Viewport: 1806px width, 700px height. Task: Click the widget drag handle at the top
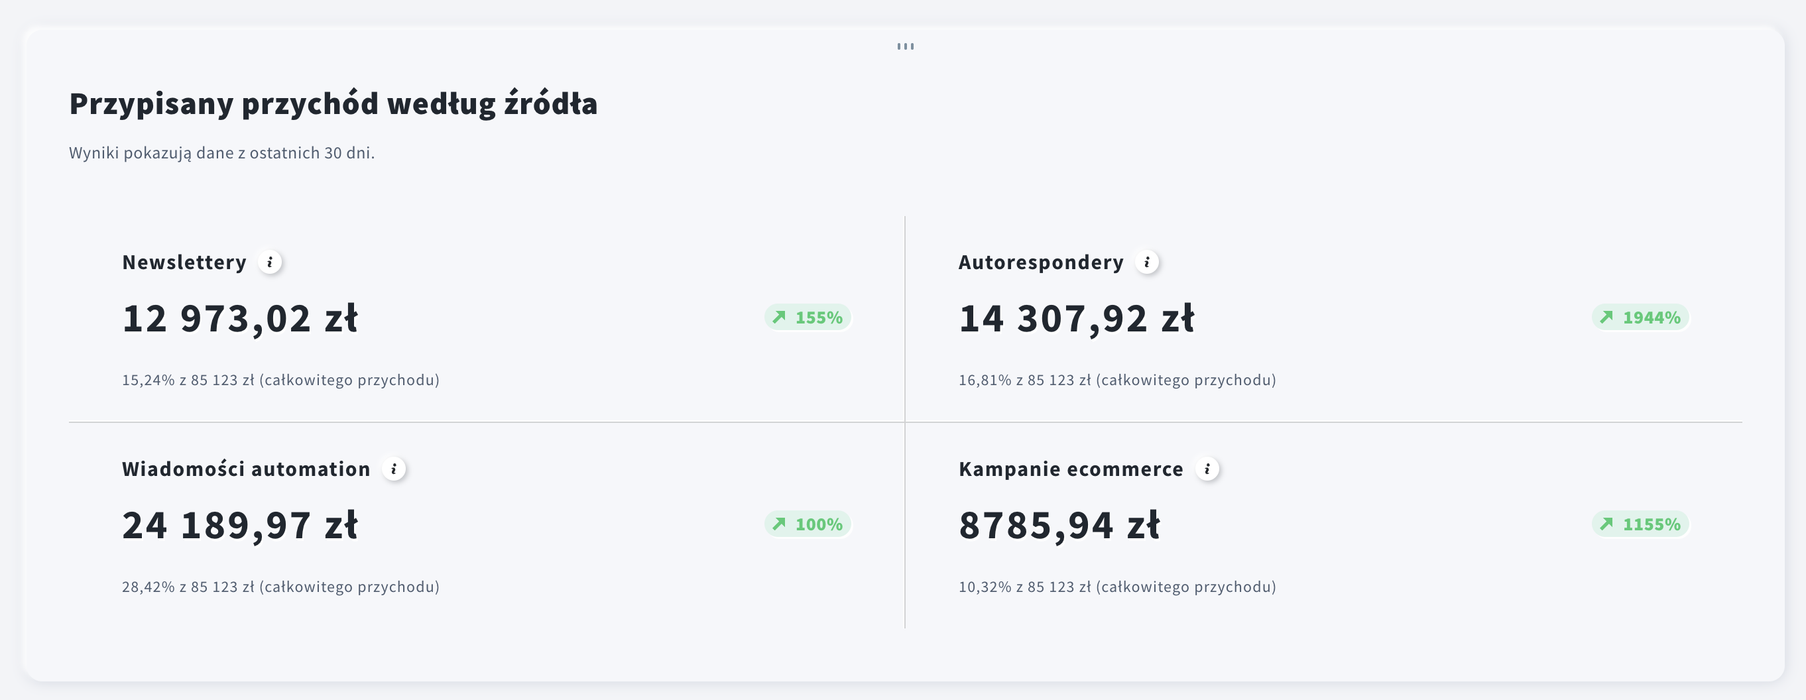(x=905, y=46)
